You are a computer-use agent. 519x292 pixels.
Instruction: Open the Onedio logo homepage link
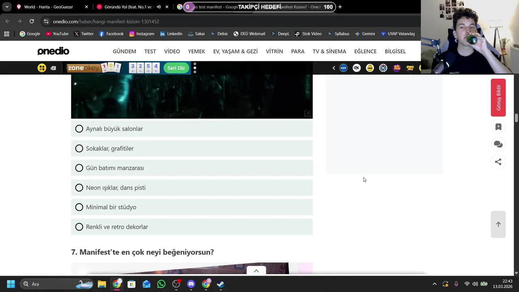tap(53, 51)
